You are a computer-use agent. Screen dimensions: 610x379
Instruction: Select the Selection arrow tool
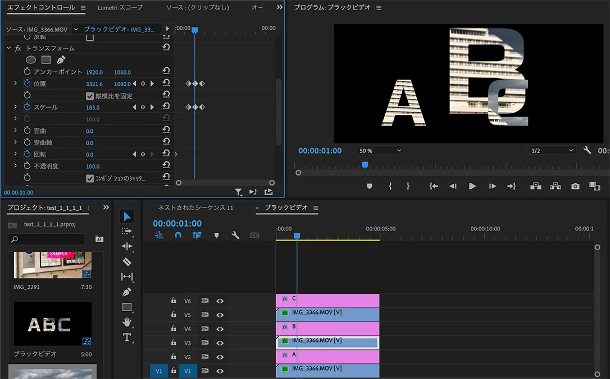(x=127, y=216)
